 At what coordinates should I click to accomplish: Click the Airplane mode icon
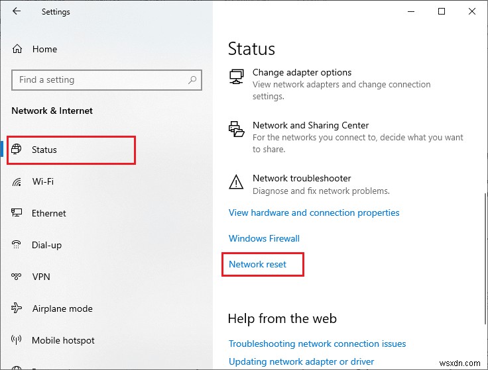18,308
